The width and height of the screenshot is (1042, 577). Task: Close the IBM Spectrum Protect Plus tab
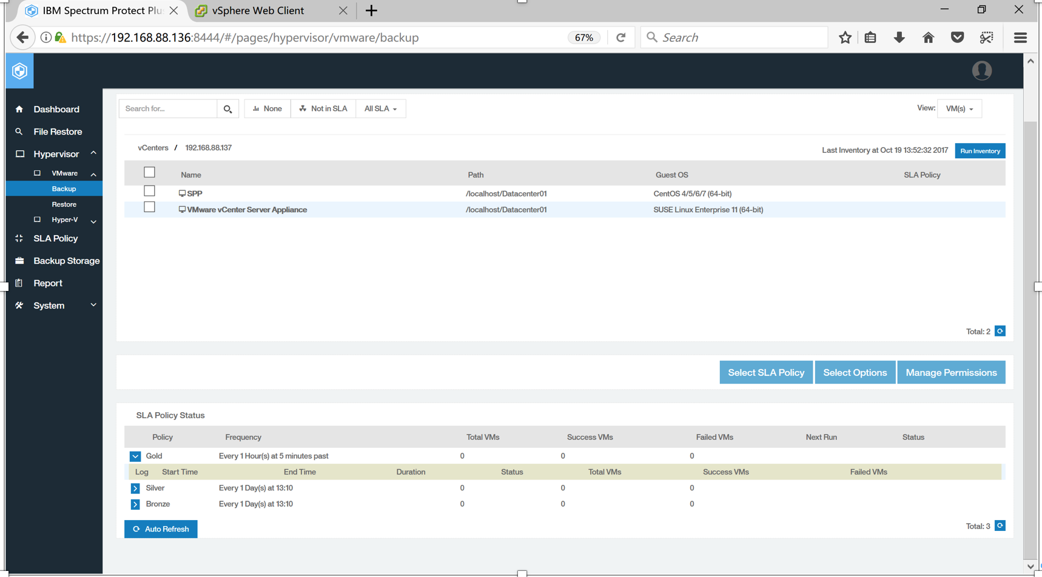[173, 11]
